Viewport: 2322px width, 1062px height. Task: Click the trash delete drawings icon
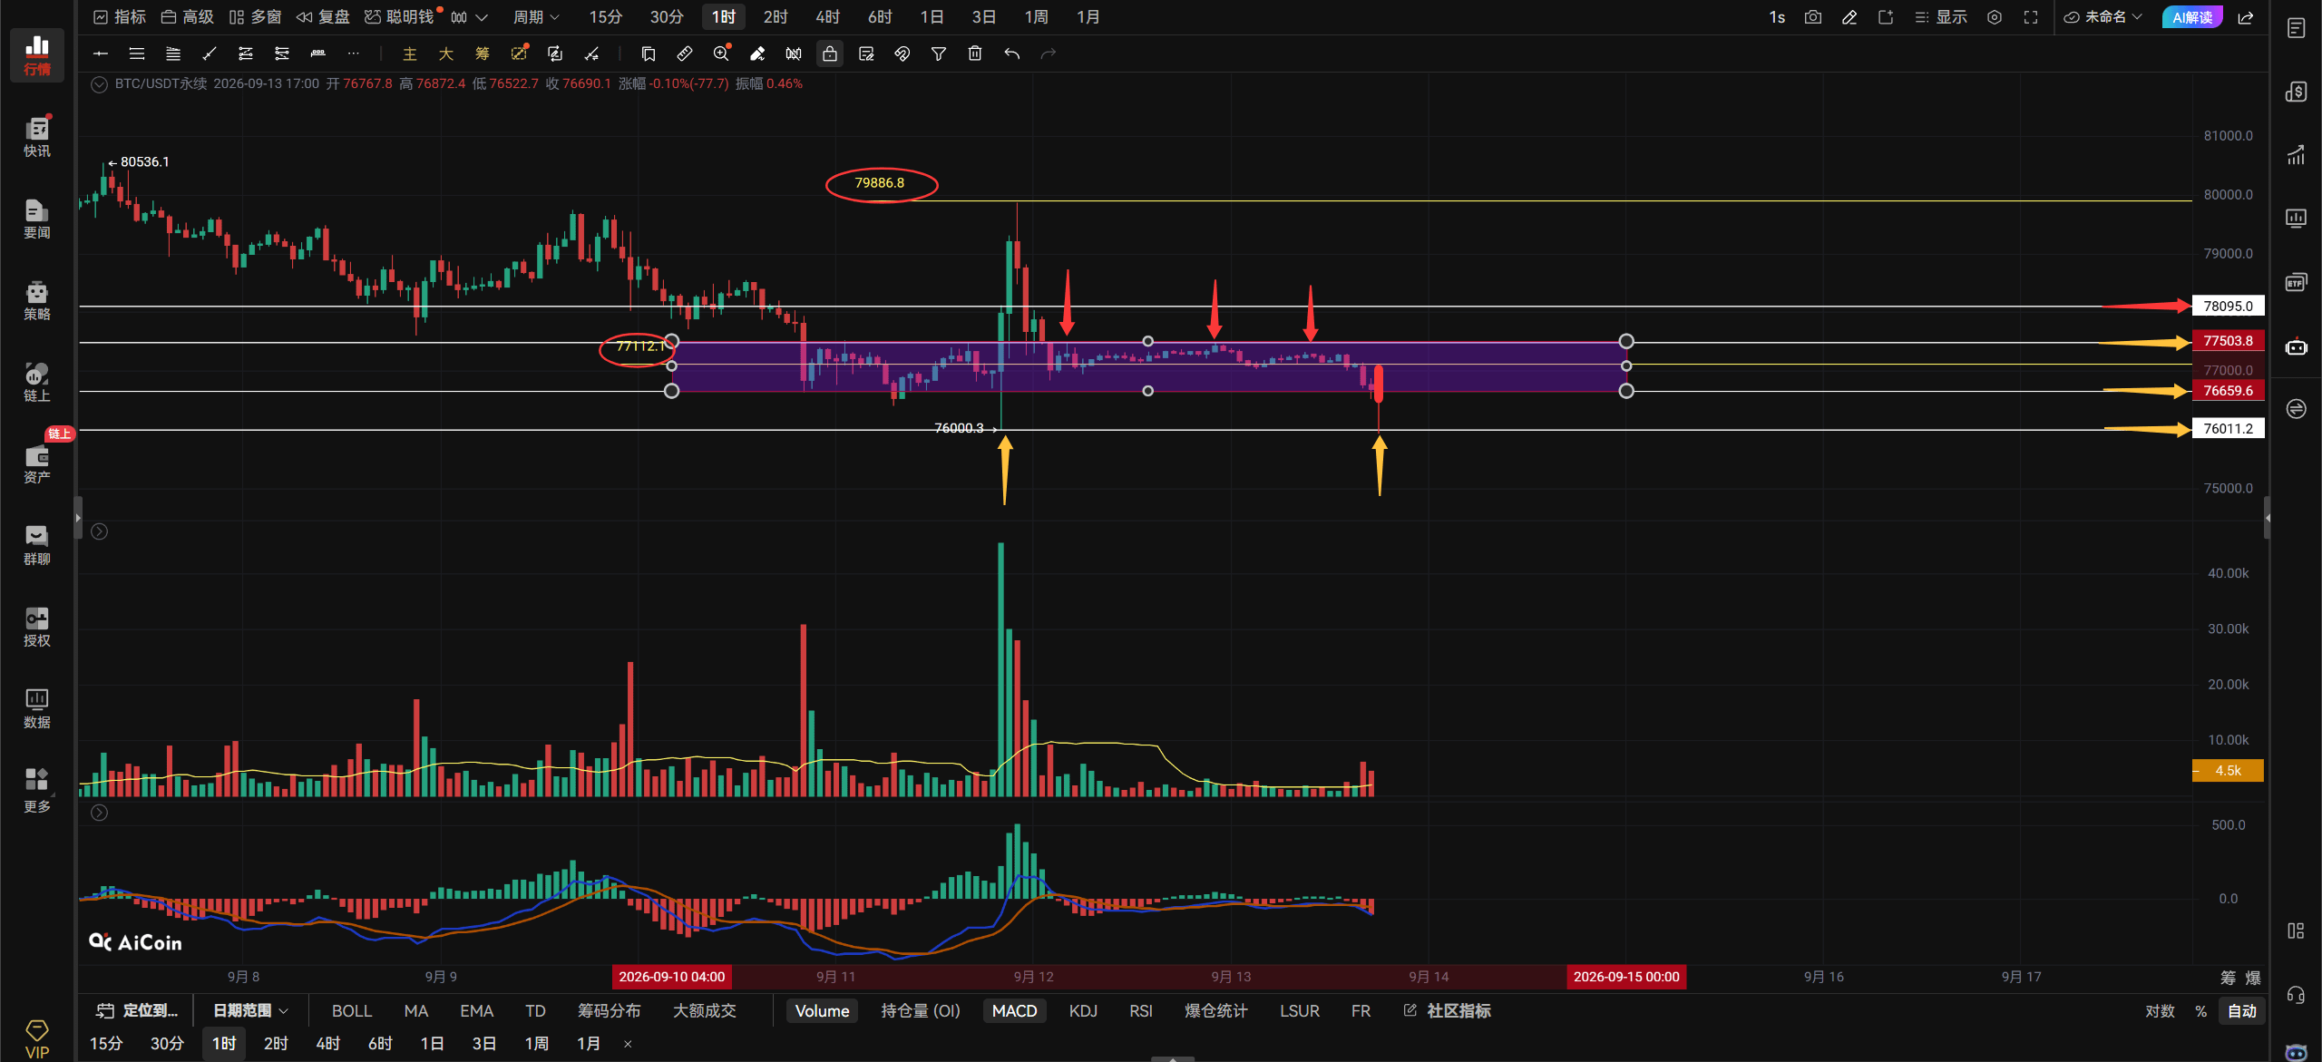click(x=974, y=54)
